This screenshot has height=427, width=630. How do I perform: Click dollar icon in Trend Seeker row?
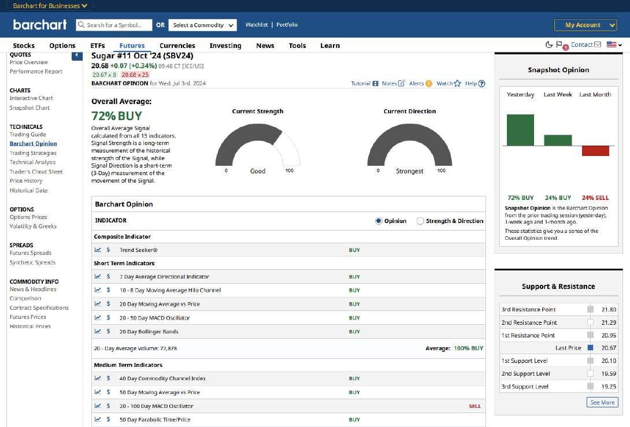tap(108, 250)
